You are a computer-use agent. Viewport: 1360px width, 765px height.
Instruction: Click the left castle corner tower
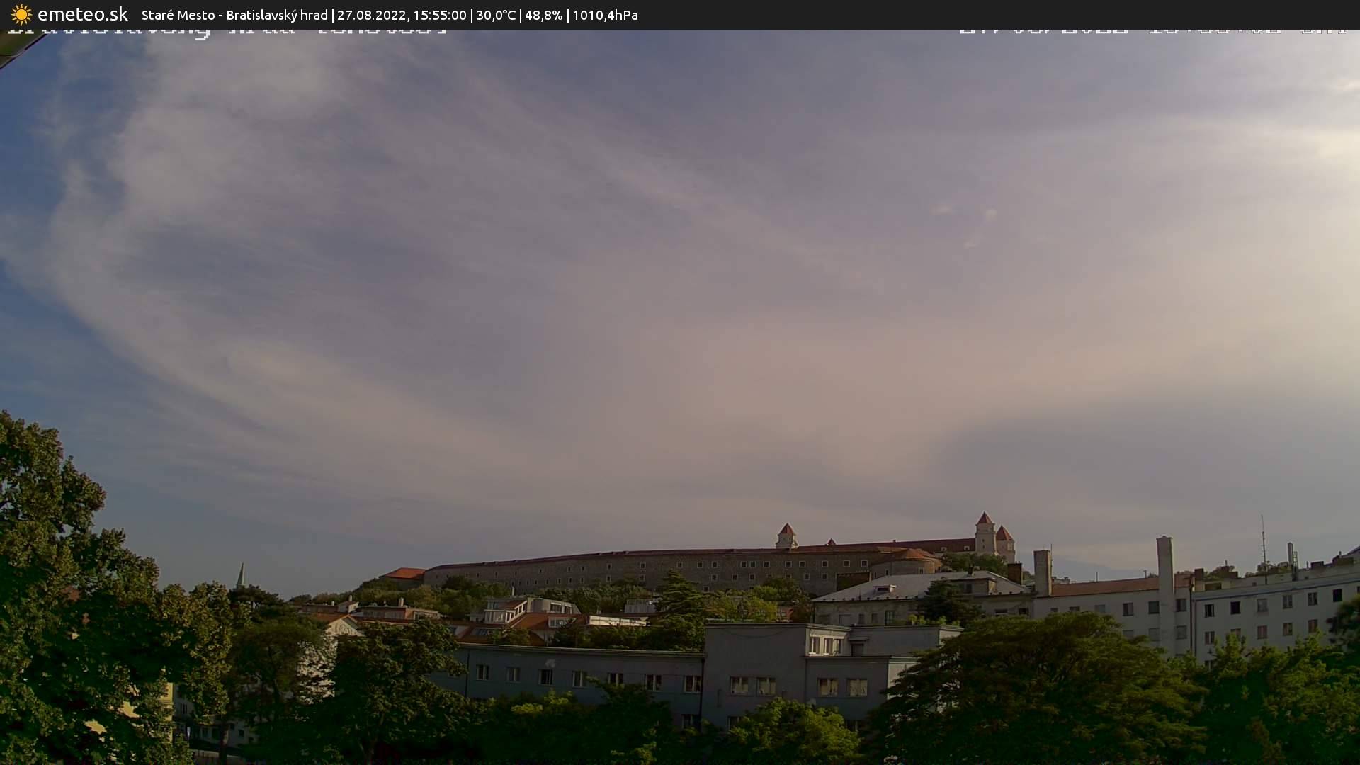[x=786, y=536]
